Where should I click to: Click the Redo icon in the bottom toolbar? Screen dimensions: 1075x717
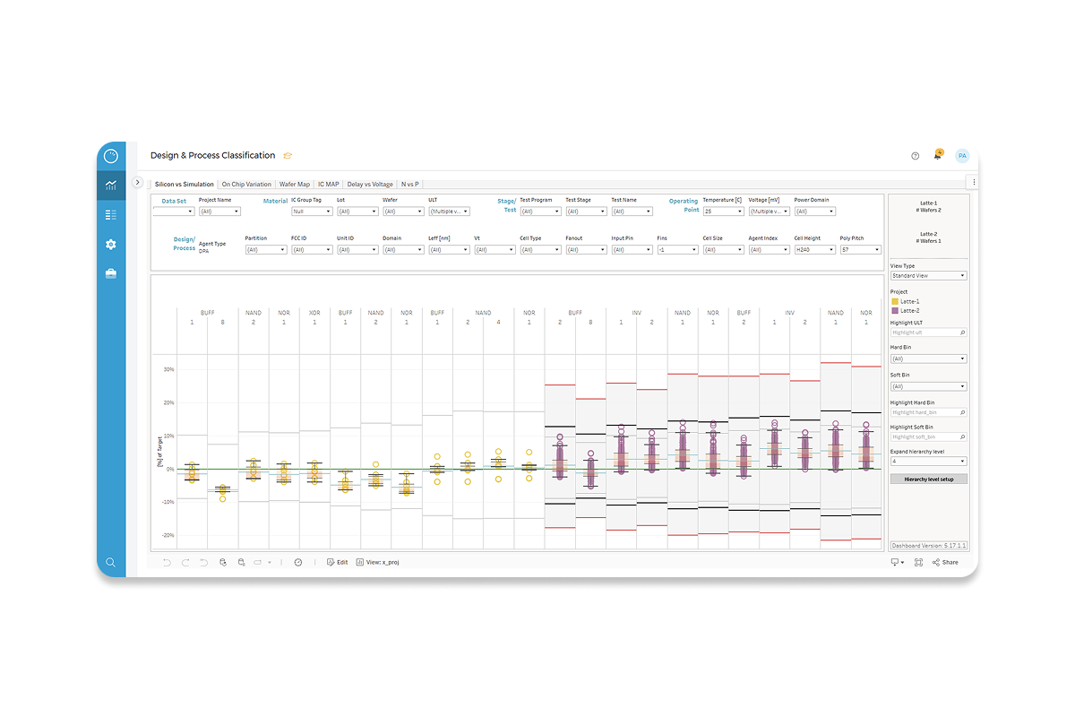[x=185, y=562]
